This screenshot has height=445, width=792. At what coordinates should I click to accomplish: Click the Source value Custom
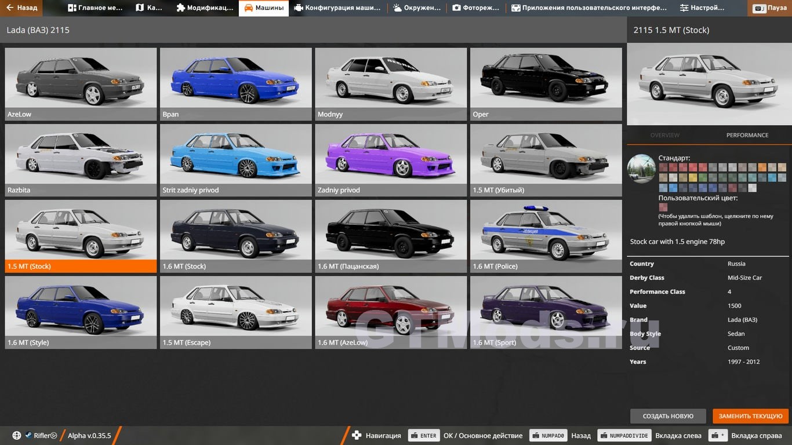tap(738, 348)
